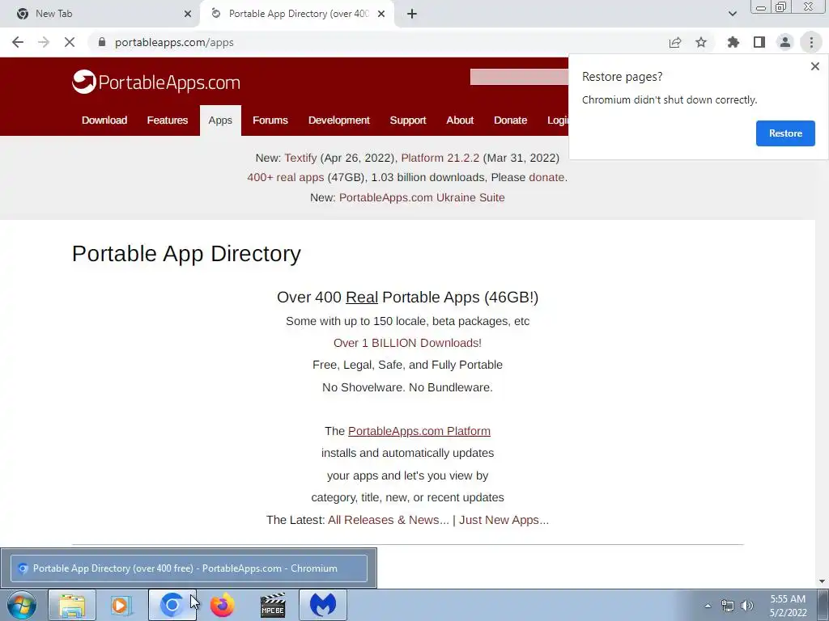Bookmark this page with the star icon
This screenshot has height=621, width=829.
(x=701, y=42)
